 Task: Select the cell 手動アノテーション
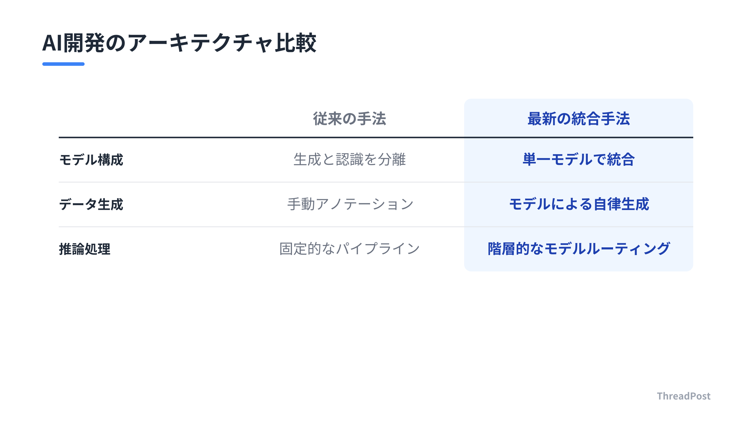coord(350,204)
